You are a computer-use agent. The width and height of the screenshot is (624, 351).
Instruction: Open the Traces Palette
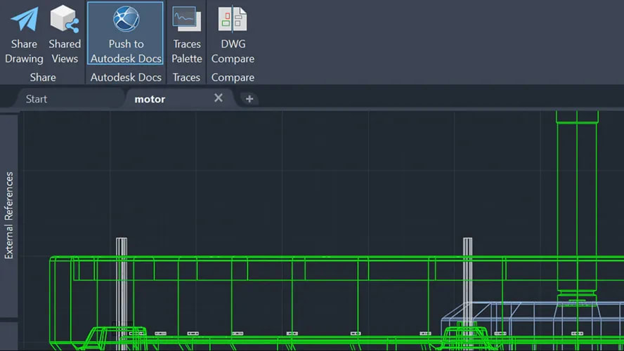click(x=186, y=20)
